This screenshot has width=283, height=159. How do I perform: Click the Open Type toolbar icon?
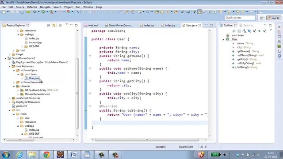click(157, 12)
